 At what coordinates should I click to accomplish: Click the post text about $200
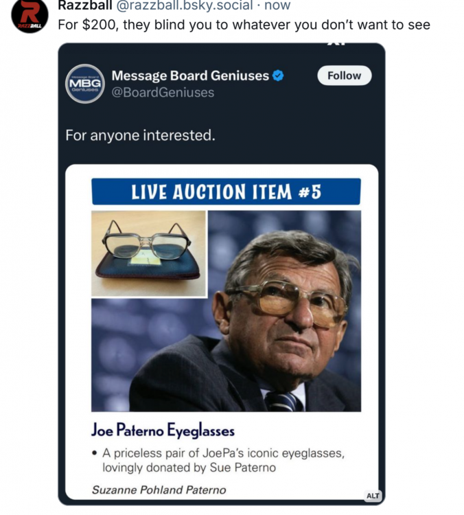[244, 25]
